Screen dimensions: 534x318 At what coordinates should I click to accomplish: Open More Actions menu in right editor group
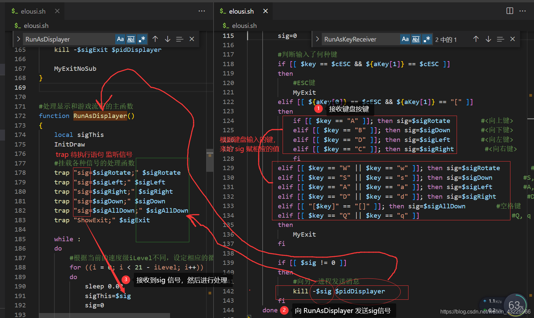[523, 11]
